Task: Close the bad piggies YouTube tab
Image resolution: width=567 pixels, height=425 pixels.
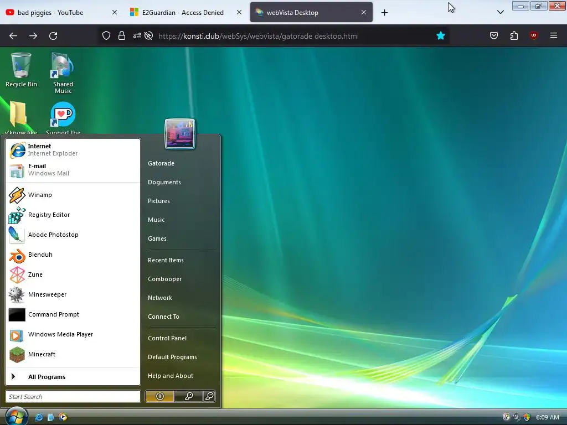Action: click(114, 12)
